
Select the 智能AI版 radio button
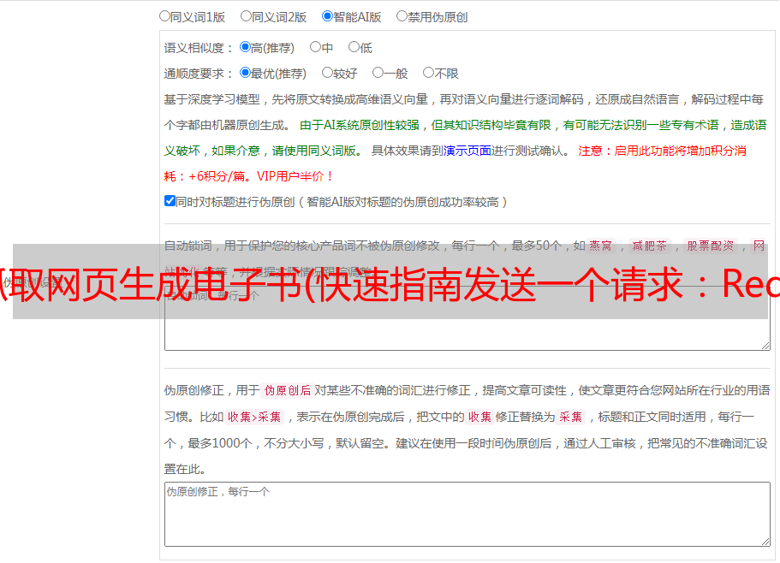(327, 16)
